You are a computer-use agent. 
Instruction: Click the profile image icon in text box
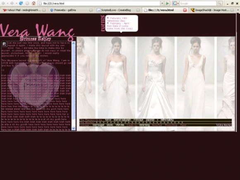(x=4, y=44)
